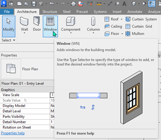This screenshot has height=140, width=161.
Task: Select the Wall tool
Action: pos(24,25)
